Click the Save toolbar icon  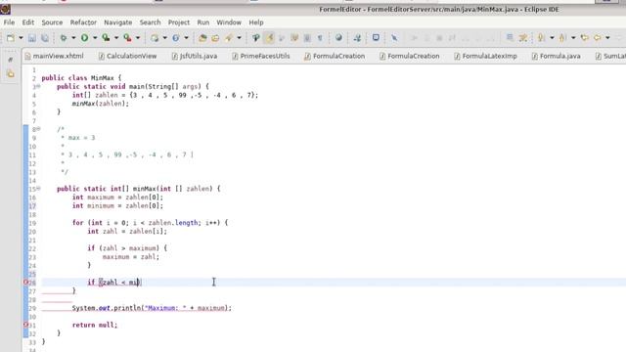[x=32, y=38]
